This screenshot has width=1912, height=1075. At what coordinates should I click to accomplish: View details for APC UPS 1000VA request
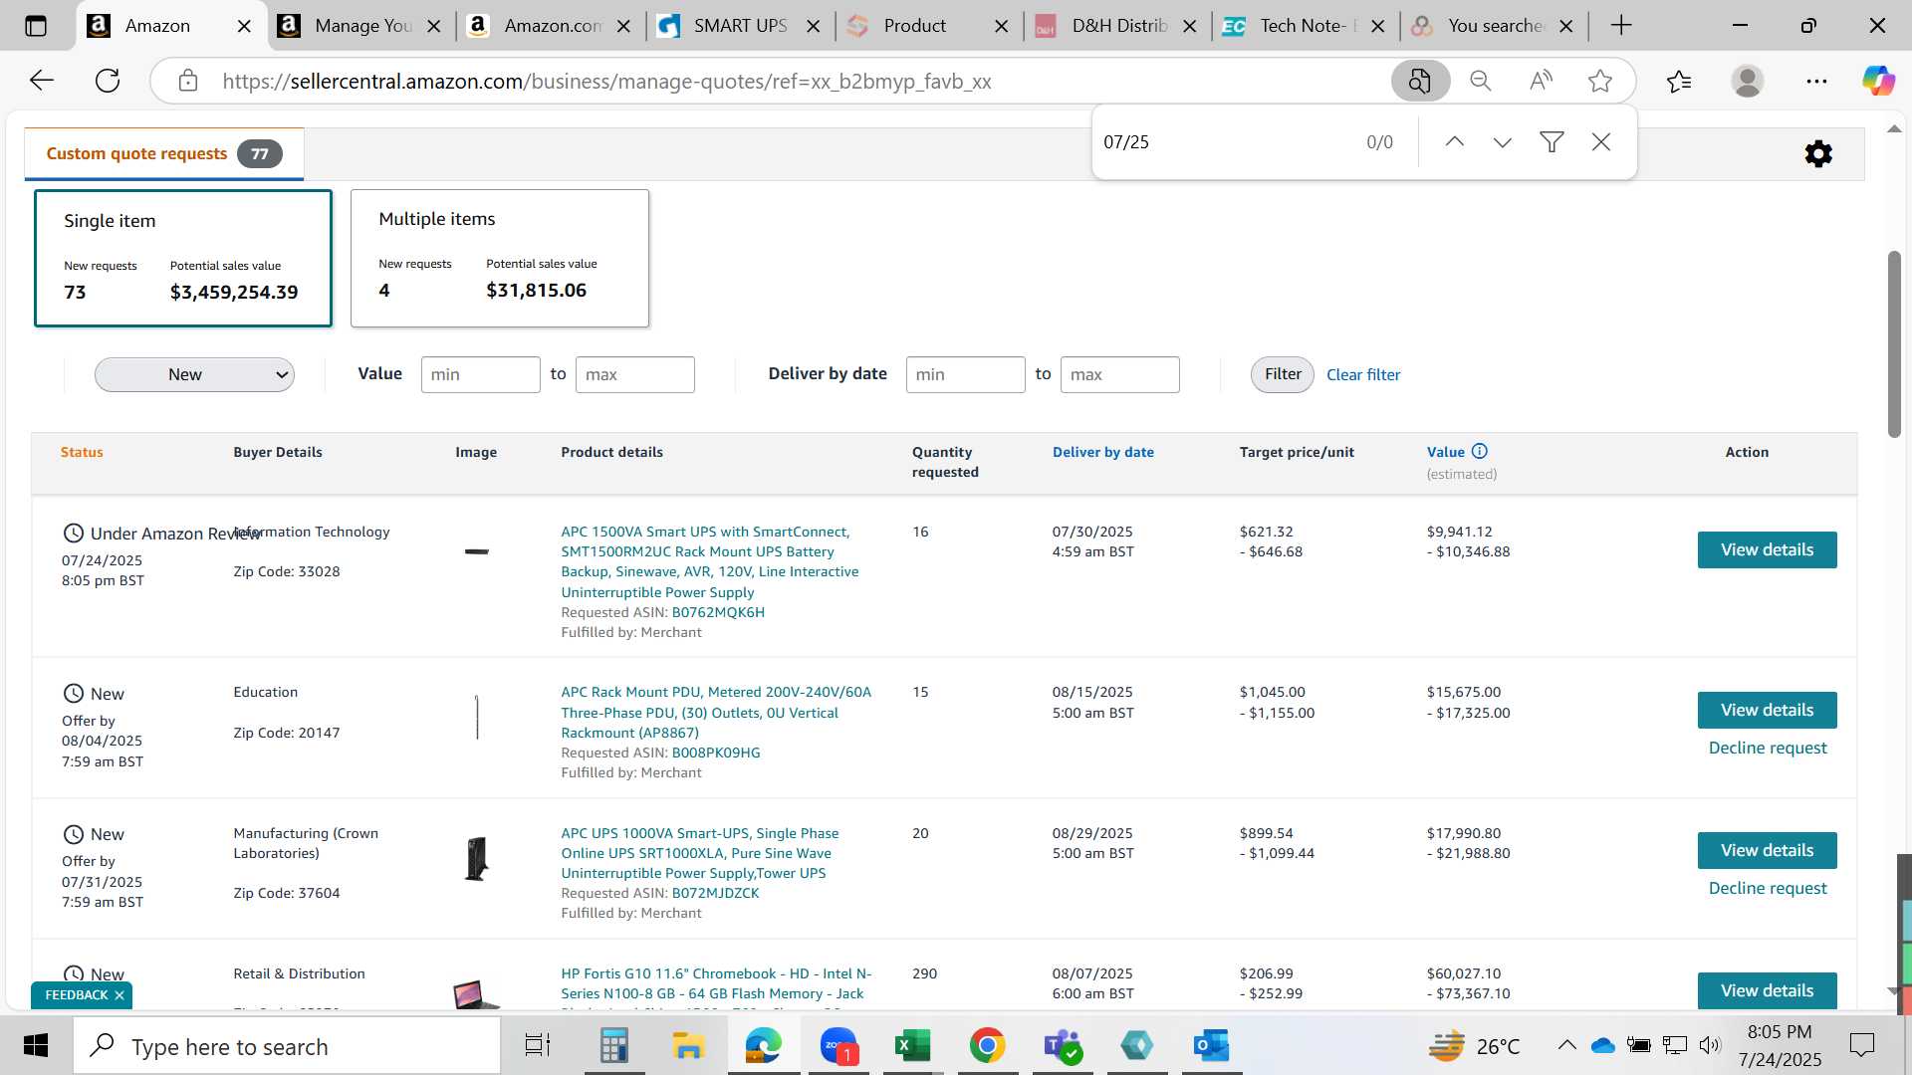click(1767, 850)
